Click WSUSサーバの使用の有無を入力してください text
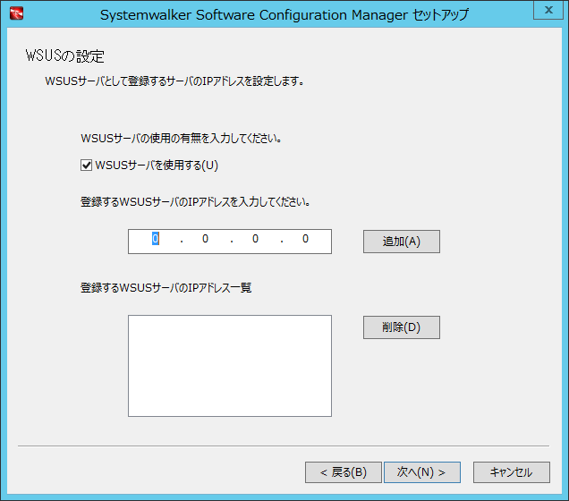 181,138
